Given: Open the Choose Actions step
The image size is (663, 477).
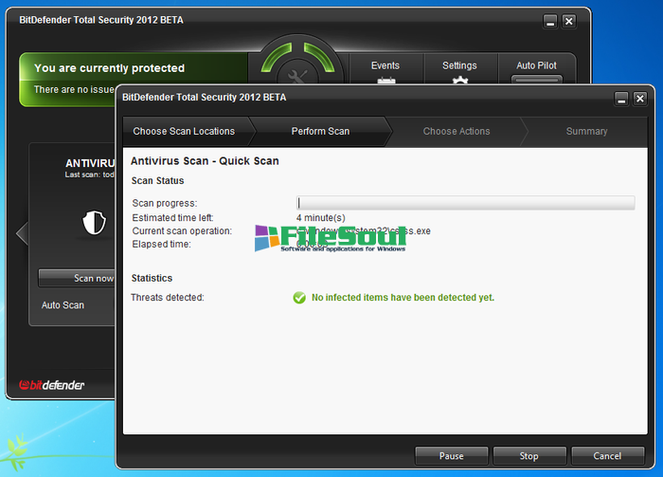Looking at the screenshot, I should tap(457, 131).
